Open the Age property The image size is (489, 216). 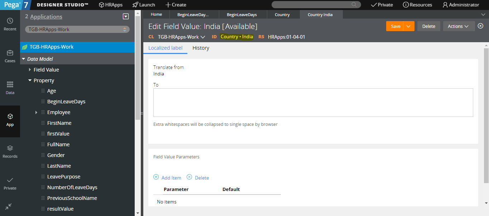(x=52, y=91)
